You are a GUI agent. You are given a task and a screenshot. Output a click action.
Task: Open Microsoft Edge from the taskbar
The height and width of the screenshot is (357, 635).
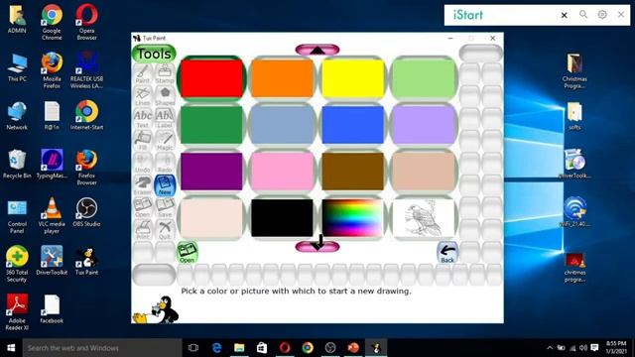click(x=216, y=348)
